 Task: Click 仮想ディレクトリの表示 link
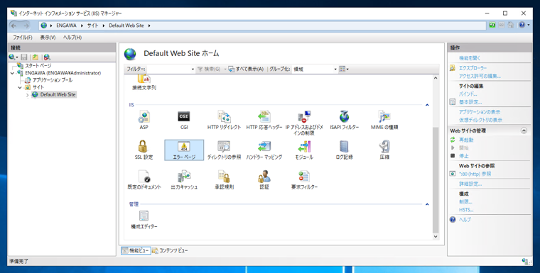pyautogui.click(x=480, y=120)
